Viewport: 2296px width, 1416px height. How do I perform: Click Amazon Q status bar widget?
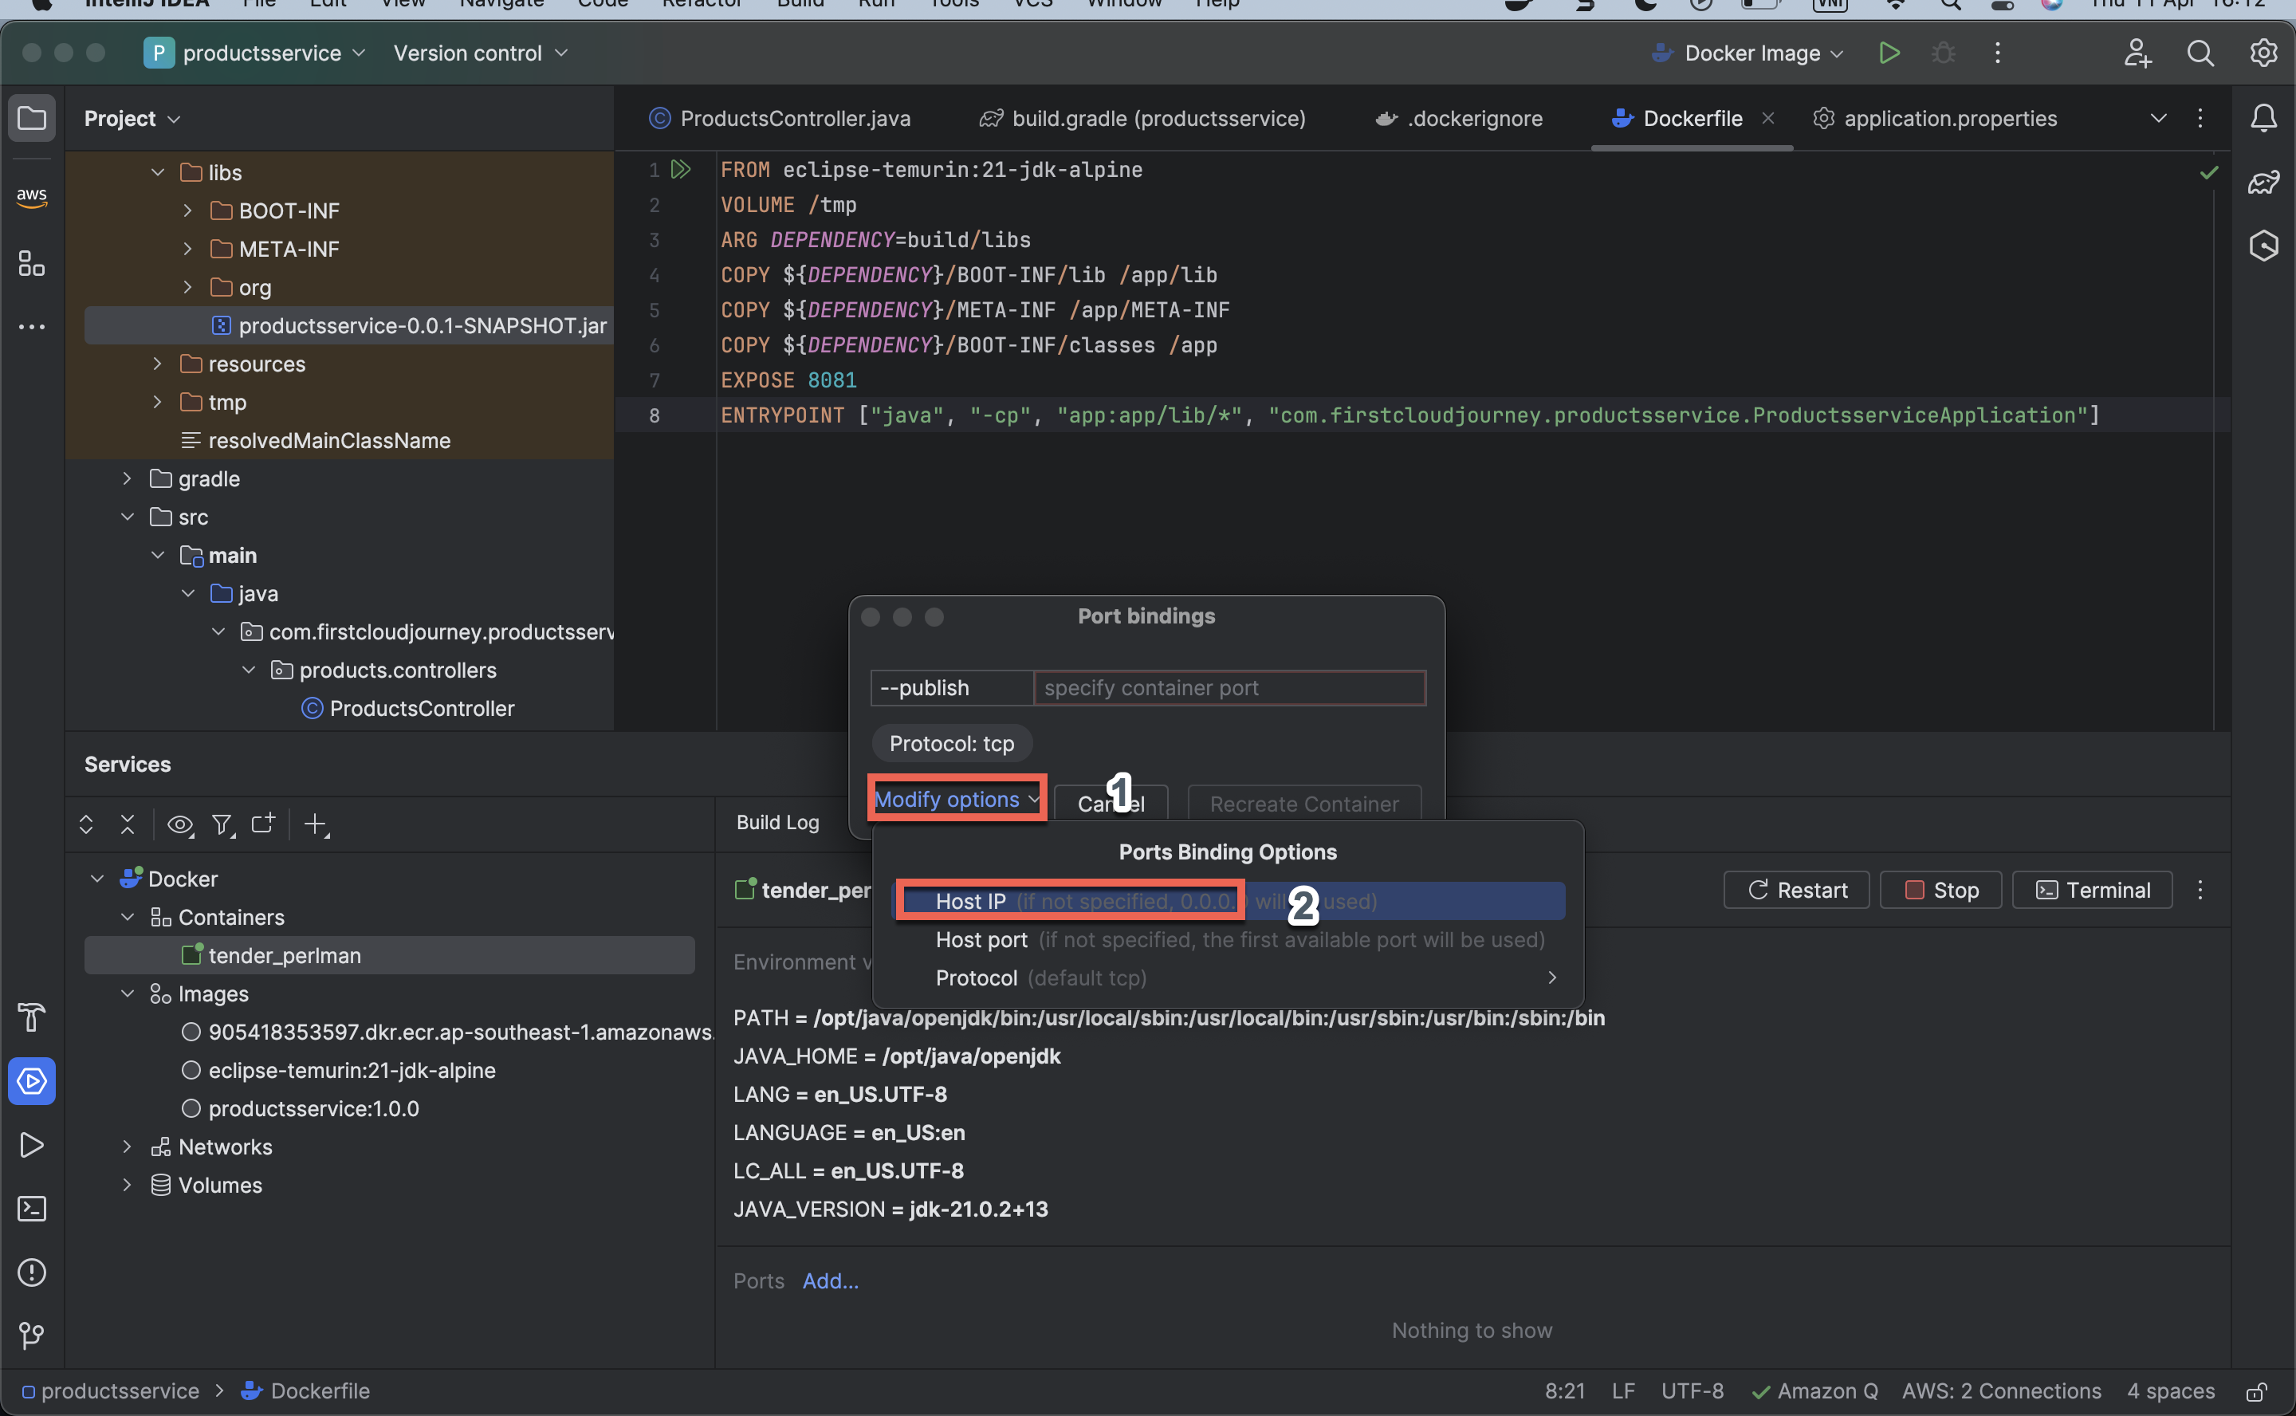tap(1814, 1391)
